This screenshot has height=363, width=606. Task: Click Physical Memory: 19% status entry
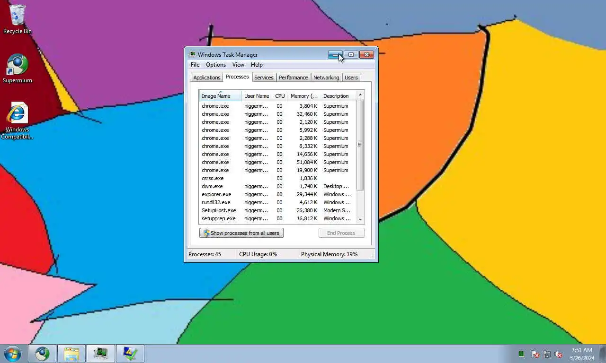[329, 254]
